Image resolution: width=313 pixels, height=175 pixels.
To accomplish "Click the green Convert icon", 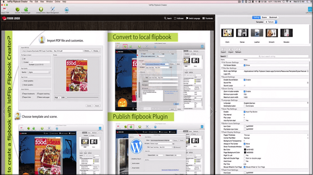I will pos(17,9).
